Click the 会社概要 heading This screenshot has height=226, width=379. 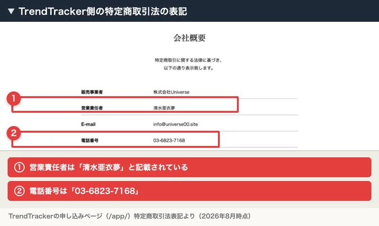[189, 38]
